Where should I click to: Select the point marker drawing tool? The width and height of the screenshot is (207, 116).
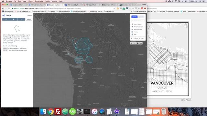pyautogui.click(x=6, y=19)
